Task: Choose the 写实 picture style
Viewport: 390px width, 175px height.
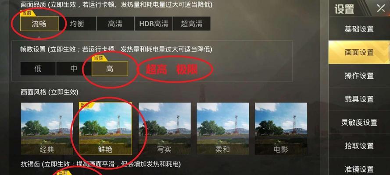Action: tap(165, 129)
